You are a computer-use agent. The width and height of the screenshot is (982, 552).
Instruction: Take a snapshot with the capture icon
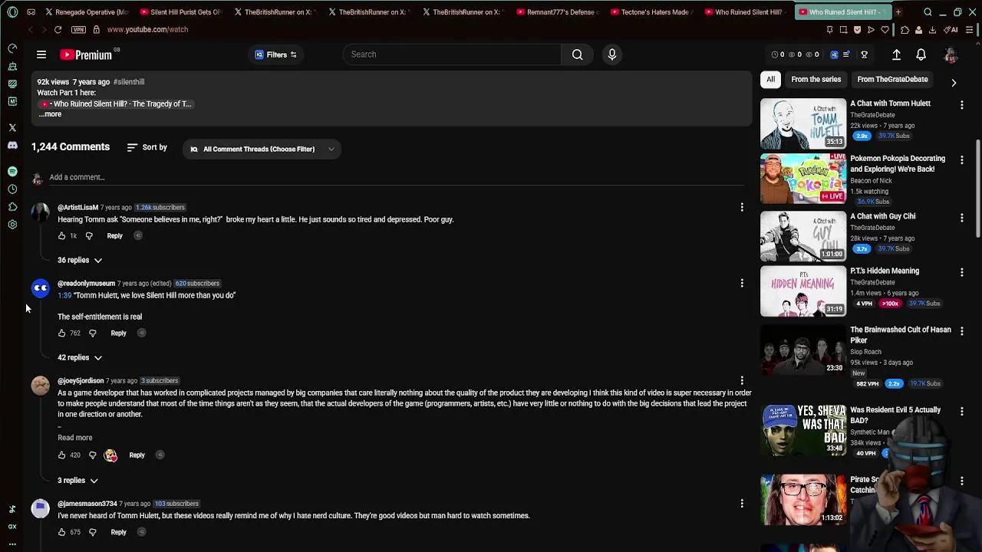click(843, 30)
